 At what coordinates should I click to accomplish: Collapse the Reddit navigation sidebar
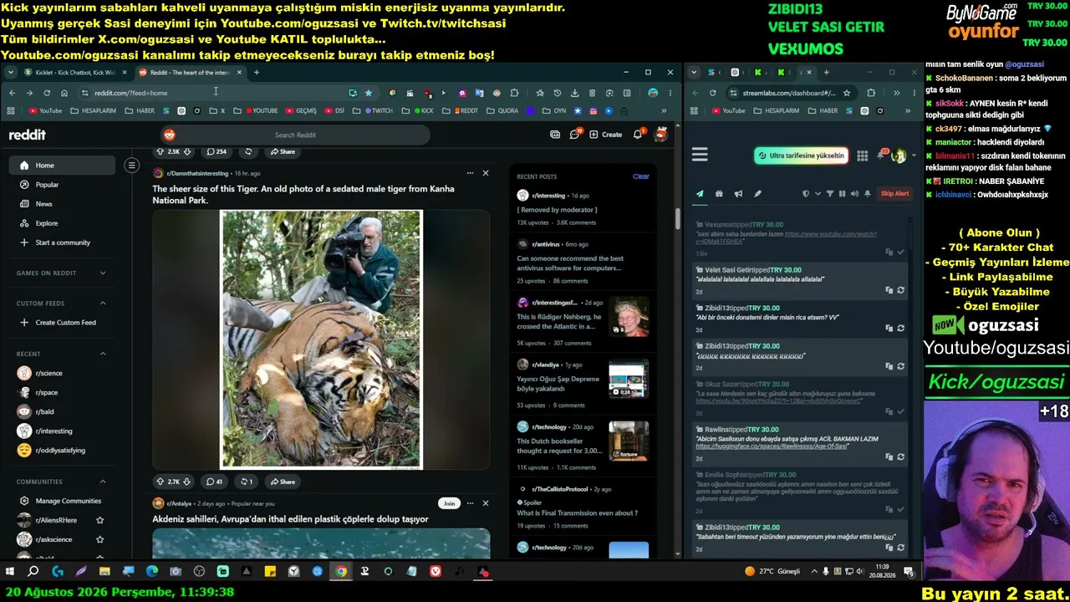131,166
